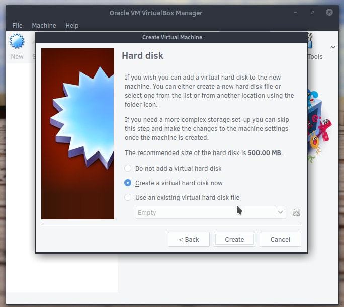The height and width of the screenshot is (307, 344).
Task: Expand the toolbar overflow chevron at right
Action: [333, 47]
